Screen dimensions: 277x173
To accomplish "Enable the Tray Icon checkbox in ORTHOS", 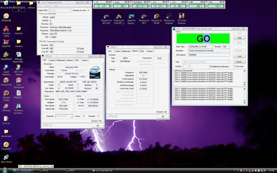I will point(235,66).
